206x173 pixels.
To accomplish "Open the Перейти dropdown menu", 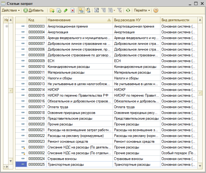I will coord(142,10).
